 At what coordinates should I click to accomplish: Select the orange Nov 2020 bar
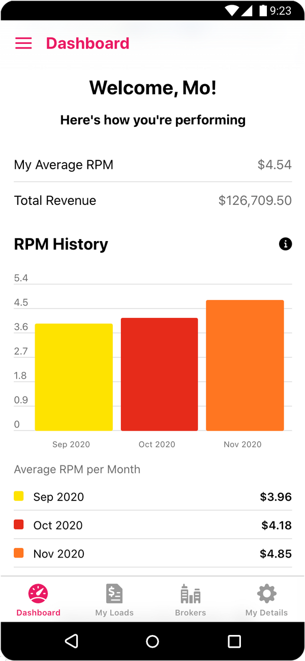coord(245,365)
